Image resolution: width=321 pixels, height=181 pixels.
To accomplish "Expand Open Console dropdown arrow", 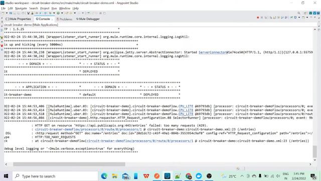I will [x=307, y=17].
